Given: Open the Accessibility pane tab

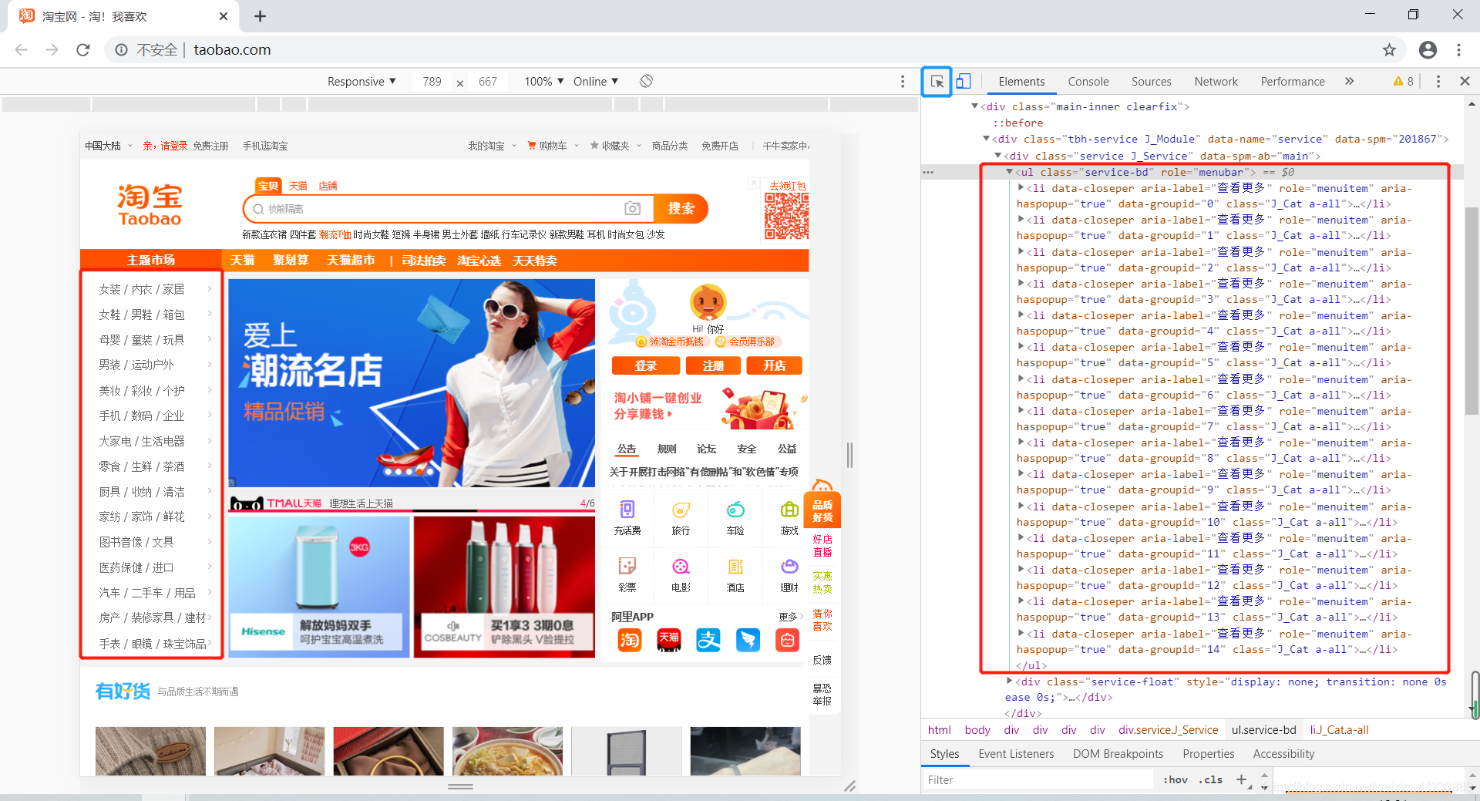Looking at the screenshot, I should (x=1283, y=754).
